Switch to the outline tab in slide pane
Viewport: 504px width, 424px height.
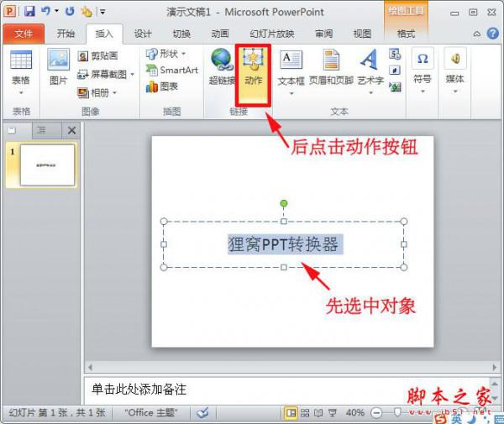pos(41,130)
